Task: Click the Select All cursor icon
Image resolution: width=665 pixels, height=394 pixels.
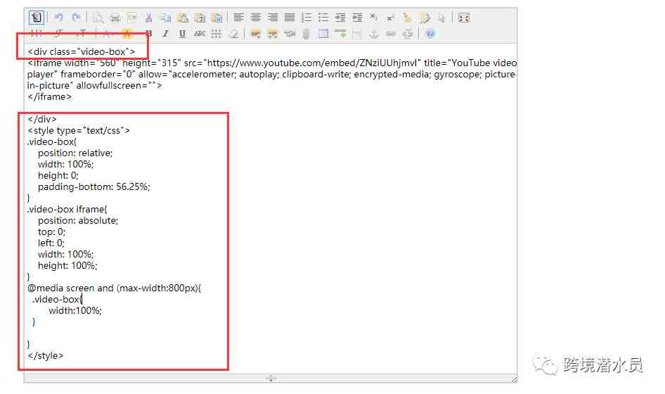Action: (x=441, y=18)
